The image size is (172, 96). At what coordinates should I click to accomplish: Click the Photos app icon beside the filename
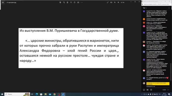pos(3,2)
